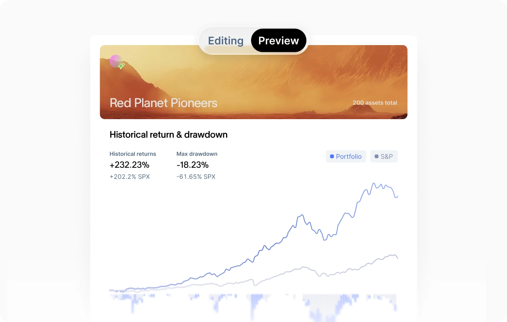The width and height of the screenshot is (507, 322).
Task: Switch to the Editing tab
Action: [226, 41]
